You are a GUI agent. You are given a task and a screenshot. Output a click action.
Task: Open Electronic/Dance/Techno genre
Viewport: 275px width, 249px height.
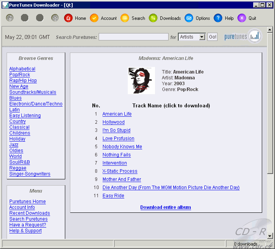tap(36, 103)
